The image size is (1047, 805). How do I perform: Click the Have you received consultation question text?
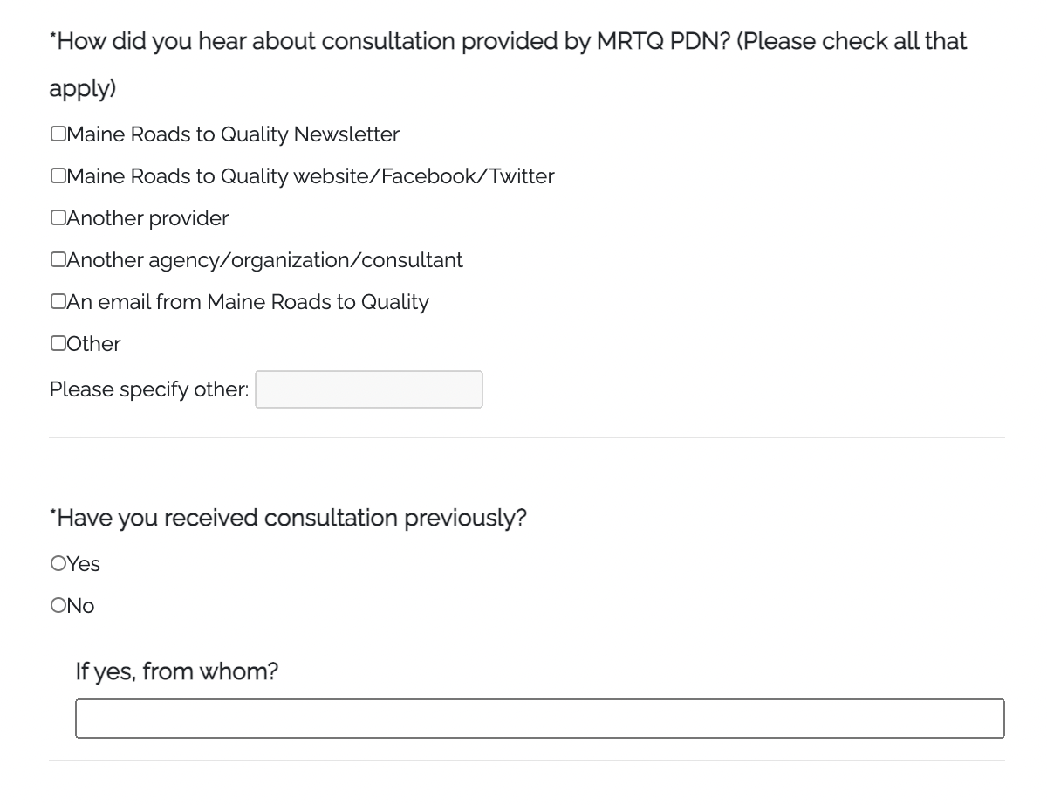coord(289,518)
